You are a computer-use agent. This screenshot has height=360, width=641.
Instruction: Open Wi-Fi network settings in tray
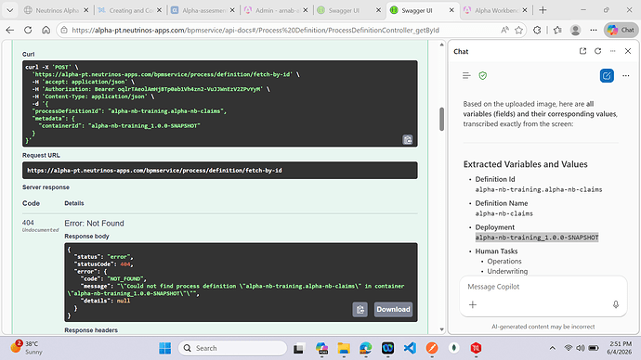coord(569,348)
